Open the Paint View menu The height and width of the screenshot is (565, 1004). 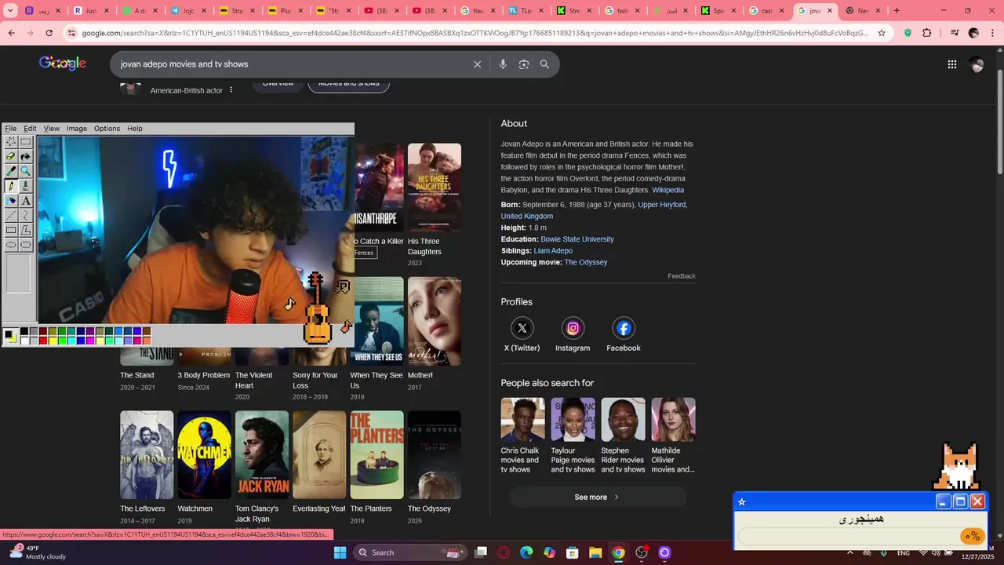[52, 129]
